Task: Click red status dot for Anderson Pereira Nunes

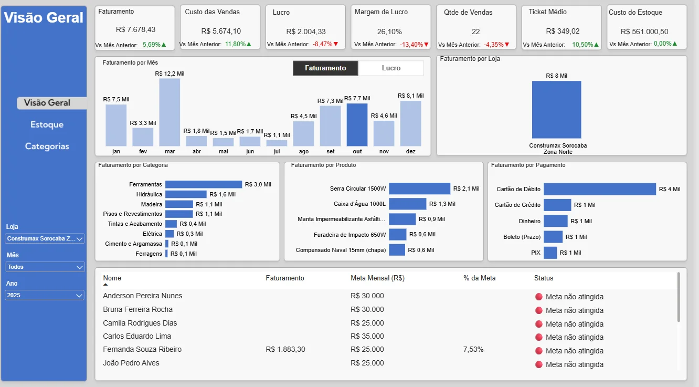Action: tap(538, 297)
